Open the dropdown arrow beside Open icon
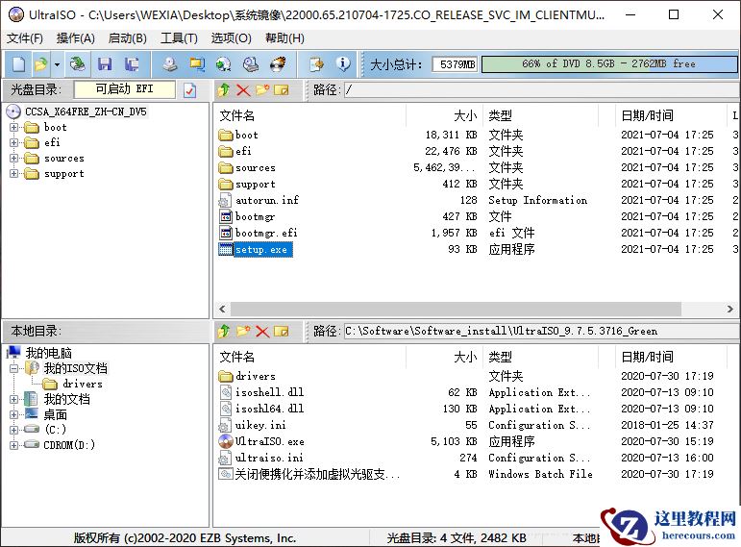This screenshot has width=741, height=547. pyautogui.click(x=57, y=64)
